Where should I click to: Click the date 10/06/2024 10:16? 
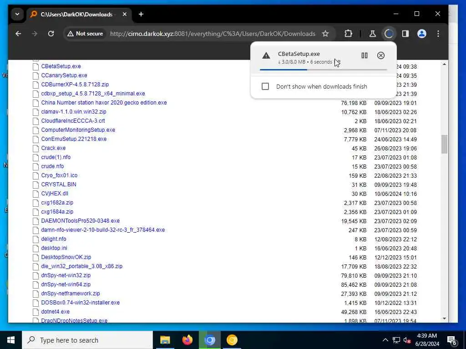pos(395,194)
